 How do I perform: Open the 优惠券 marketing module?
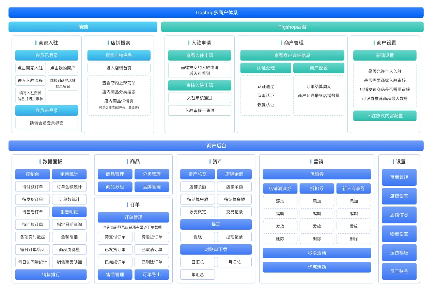317,174
